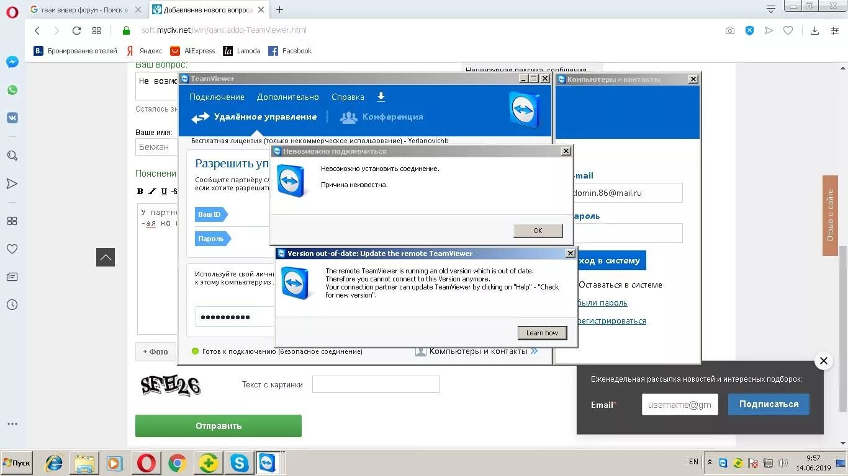Click the address bar URL
This screenshot has width=848, height=476.
click(224, 30)
